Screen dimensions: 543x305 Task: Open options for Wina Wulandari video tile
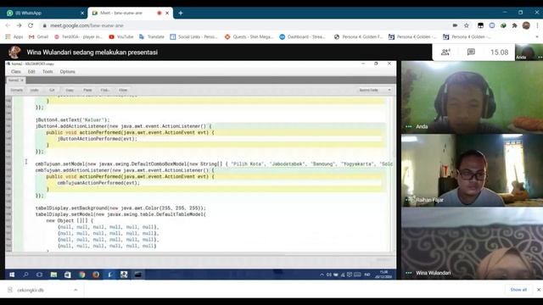tap(409, 273)
